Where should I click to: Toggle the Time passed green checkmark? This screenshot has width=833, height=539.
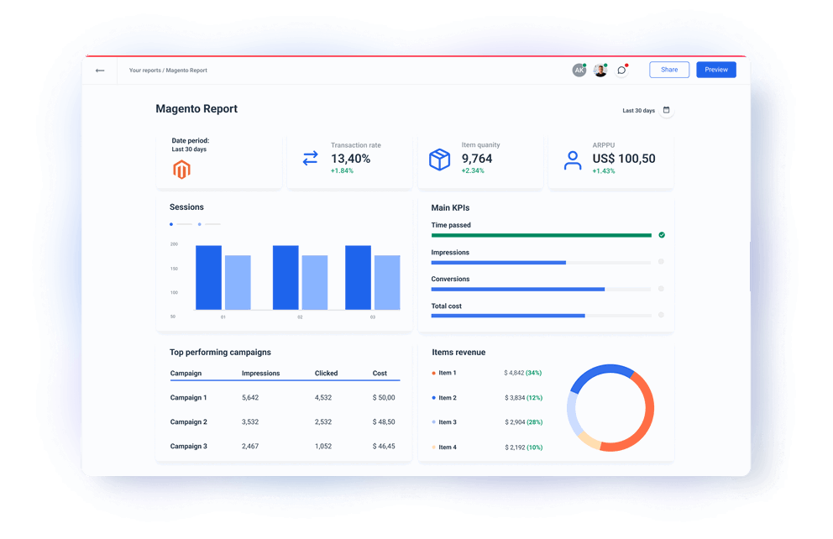[x=662, y=235]
